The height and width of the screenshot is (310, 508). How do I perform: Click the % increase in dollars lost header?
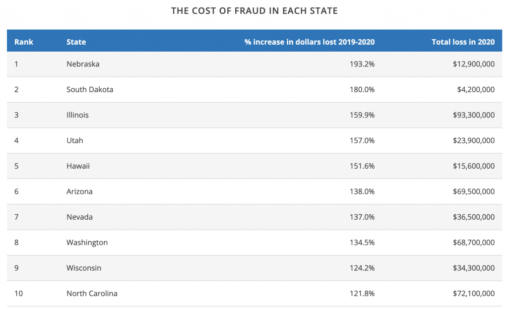tap(309, 42)
